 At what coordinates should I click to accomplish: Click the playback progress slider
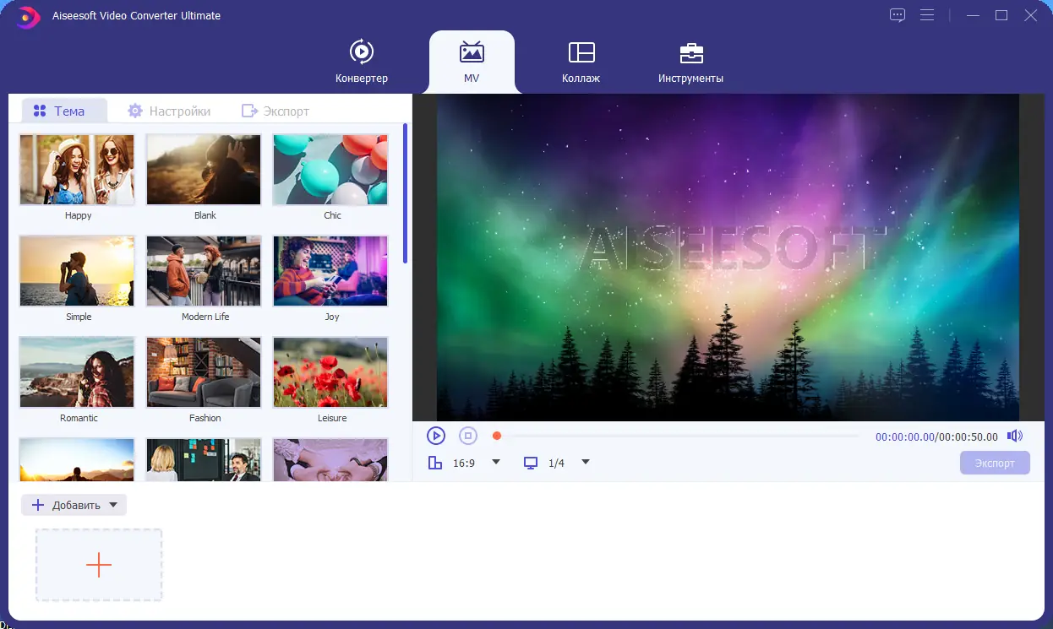tap(676, 436)
